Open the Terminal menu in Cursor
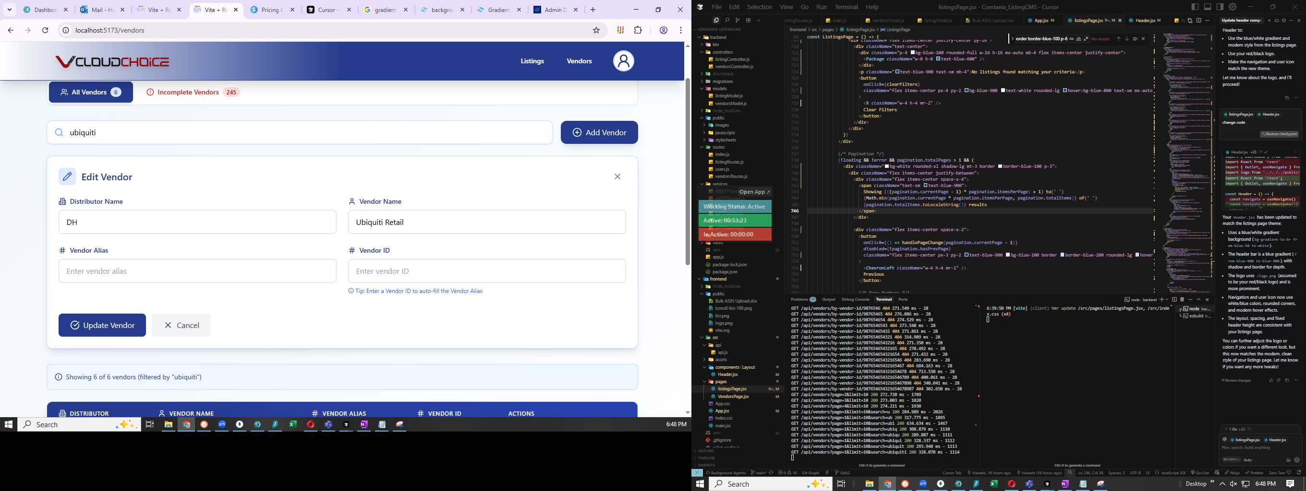1306x491 pixels. click(846, 7)
